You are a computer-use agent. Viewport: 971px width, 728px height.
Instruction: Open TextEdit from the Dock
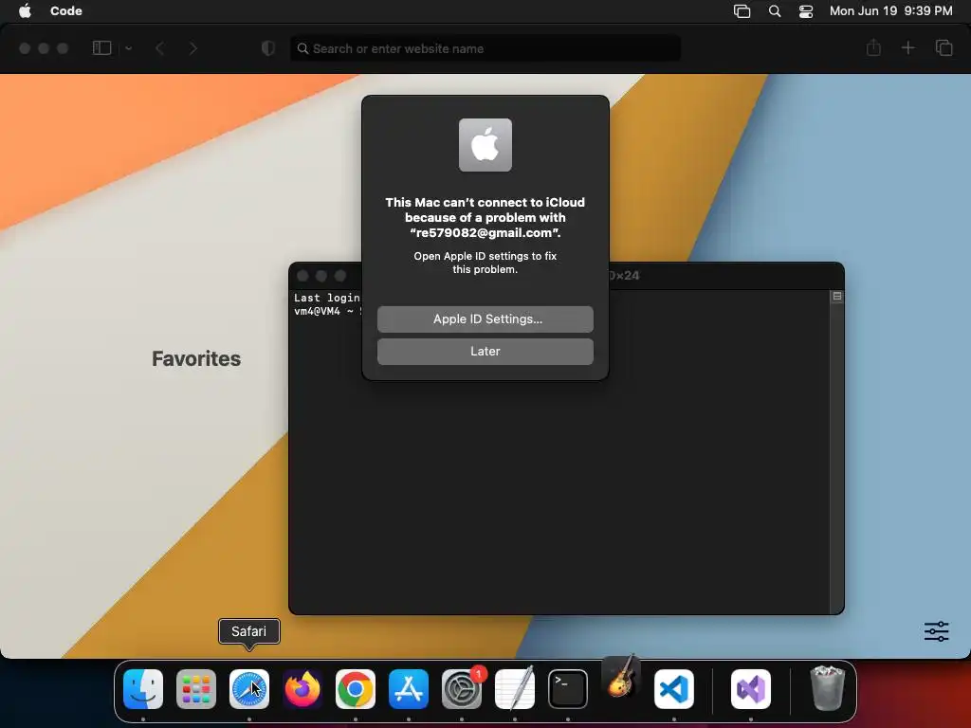coord(515,688)
